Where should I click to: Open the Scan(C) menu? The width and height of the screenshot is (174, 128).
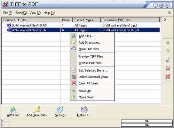click(21, 13)
